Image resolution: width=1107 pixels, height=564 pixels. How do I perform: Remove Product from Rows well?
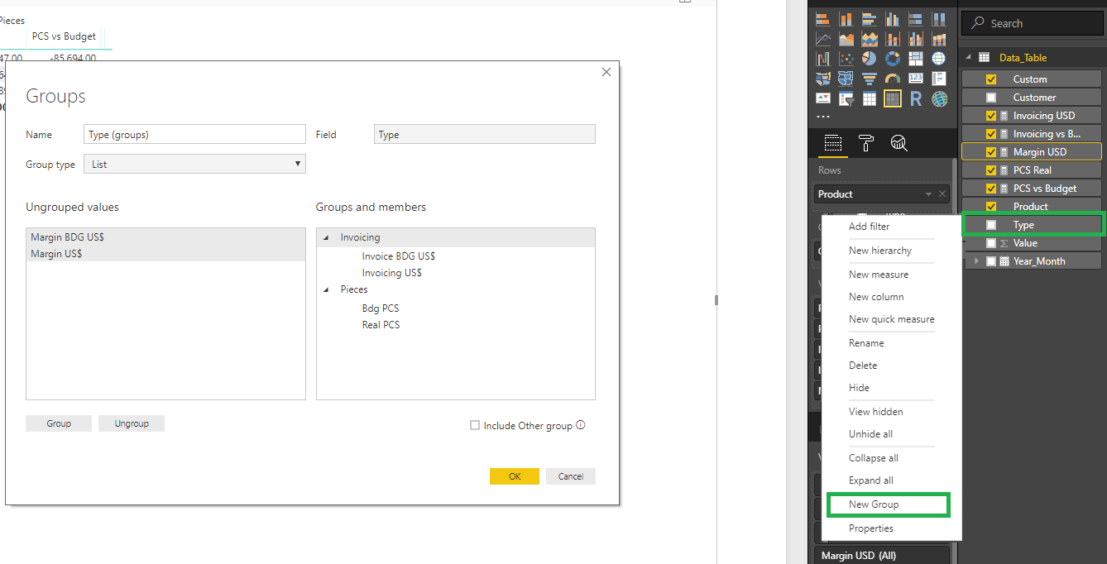(x=942, y=194)
